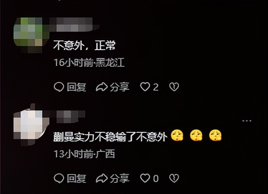The height and width of the screenshot is (194, 268).
Task: Click the comment text 不意外，正常
Action: (85, 45)
